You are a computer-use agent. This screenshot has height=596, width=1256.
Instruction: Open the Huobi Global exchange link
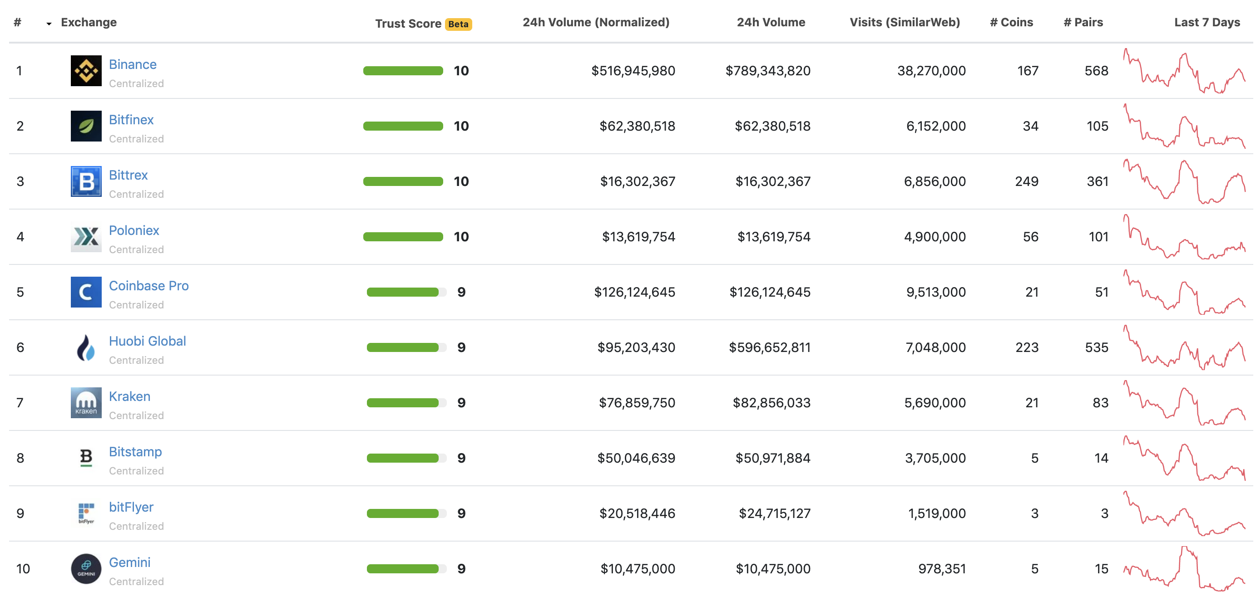click(147, 341)
